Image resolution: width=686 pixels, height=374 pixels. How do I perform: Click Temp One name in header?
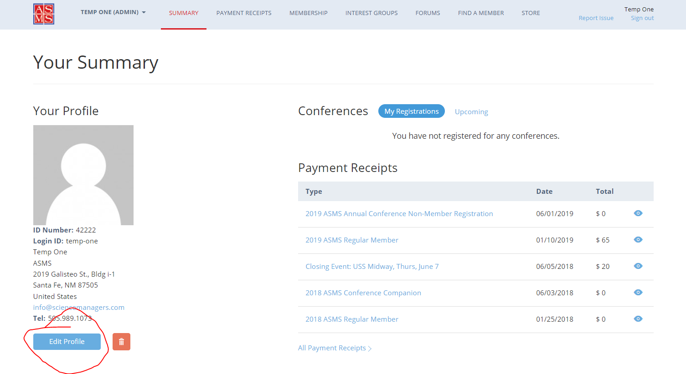(x=639, y=9)
